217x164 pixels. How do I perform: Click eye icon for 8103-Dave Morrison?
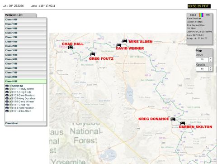point(7,95)
